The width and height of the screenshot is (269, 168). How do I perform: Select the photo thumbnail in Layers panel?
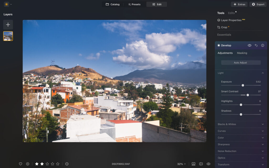[8, 36]
